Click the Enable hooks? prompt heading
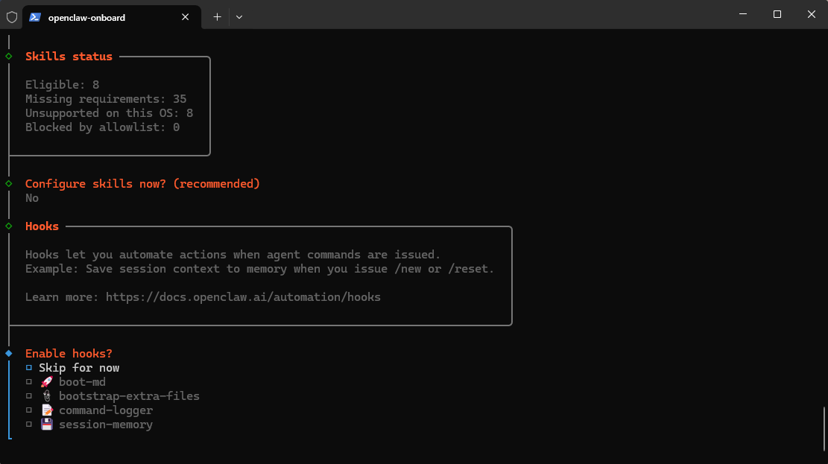Viewport: 828px width, 464px height. tap(69, 354)
